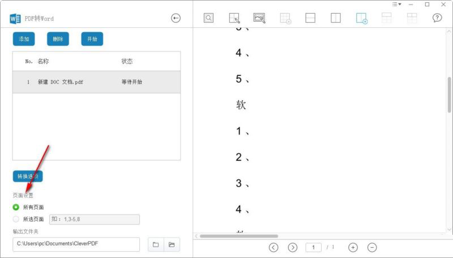Screen dimensions: 453x258
Task: Click the 开始 button to convert
Action: click(x=92, y=39)
